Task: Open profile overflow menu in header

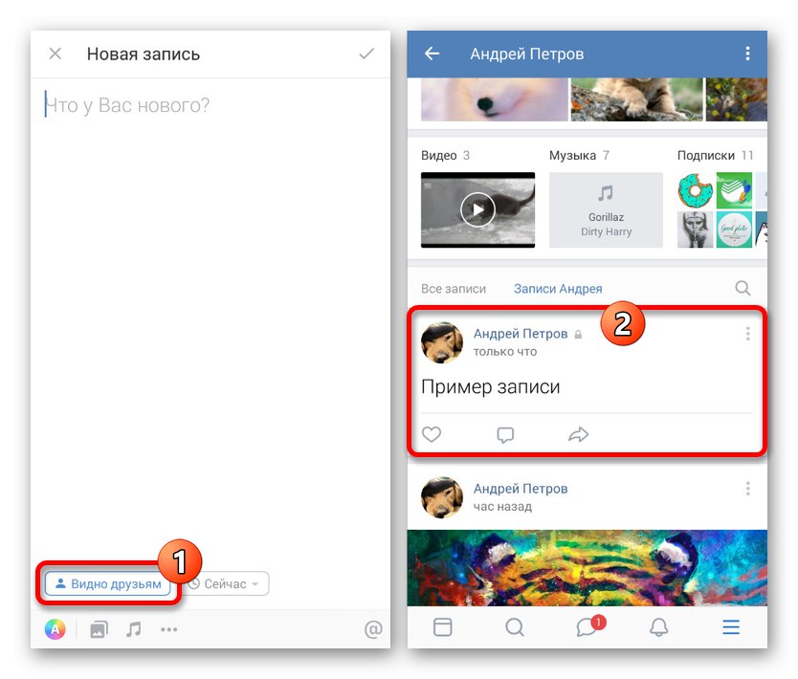Action: click(x=747, y=54)
